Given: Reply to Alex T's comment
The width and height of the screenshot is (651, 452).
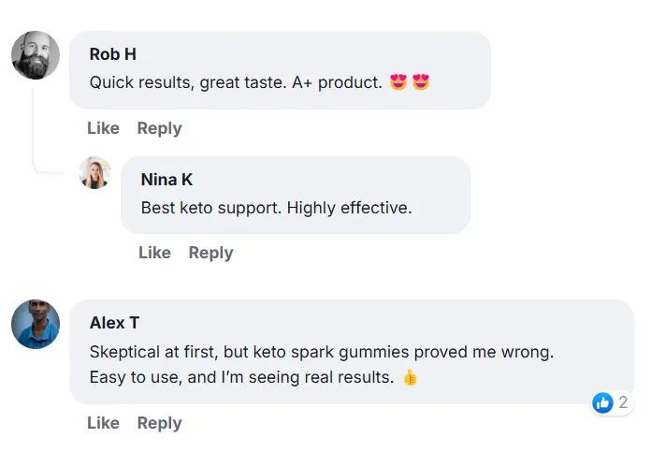Looking at the screenshot, I should [x=159, y=423].
